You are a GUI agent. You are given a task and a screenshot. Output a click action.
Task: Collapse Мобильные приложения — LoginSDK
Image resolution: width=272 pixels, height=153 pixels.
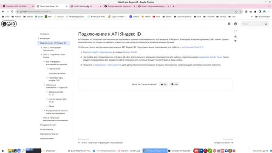point(44,85)
